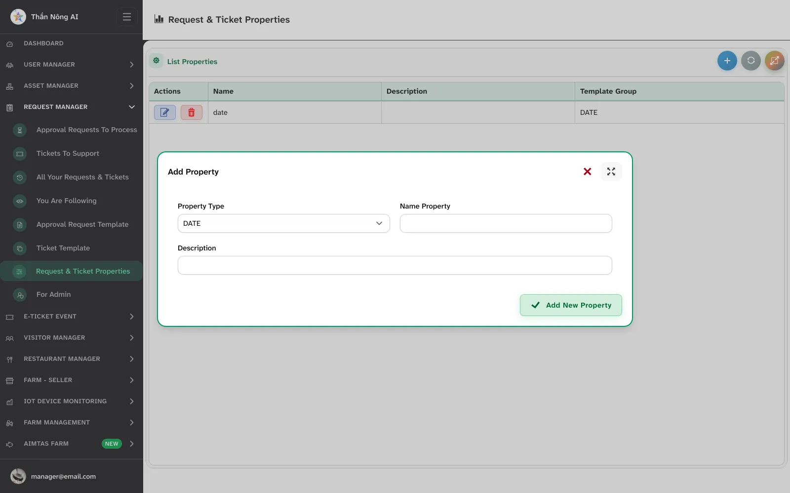Click the chart icon beside page title
The width and height of the screenshot is (790, 493).
click(x=159, y=19)
